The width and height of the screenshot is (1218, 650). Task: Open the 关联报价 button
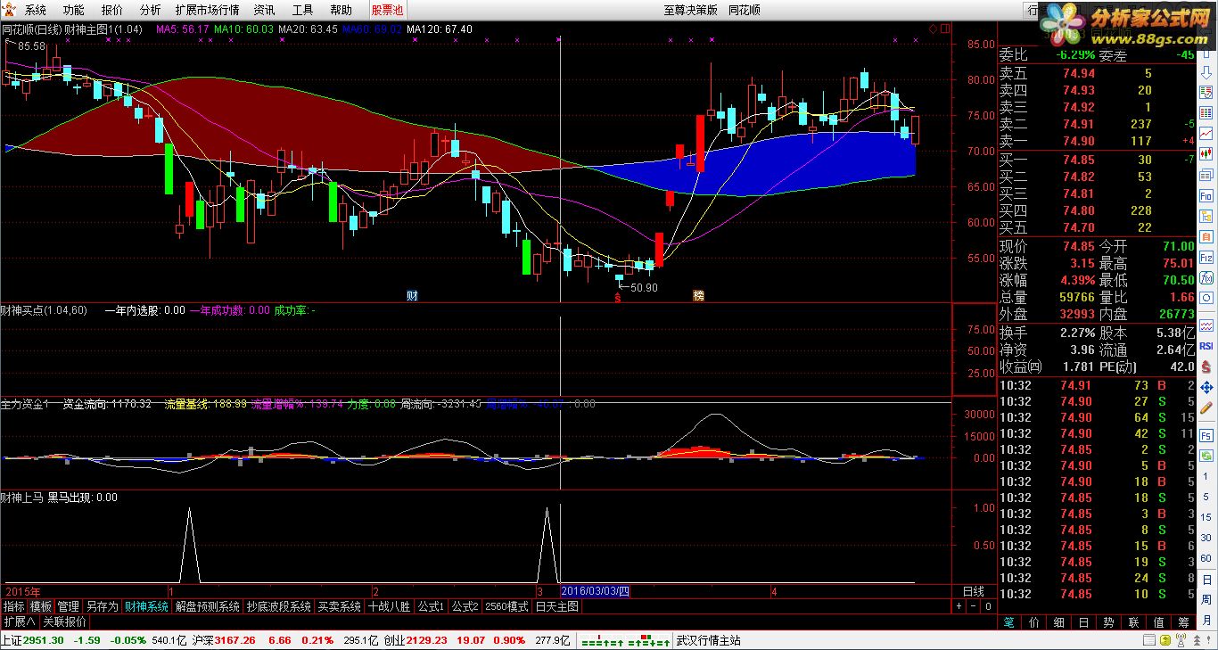[64, 621]
